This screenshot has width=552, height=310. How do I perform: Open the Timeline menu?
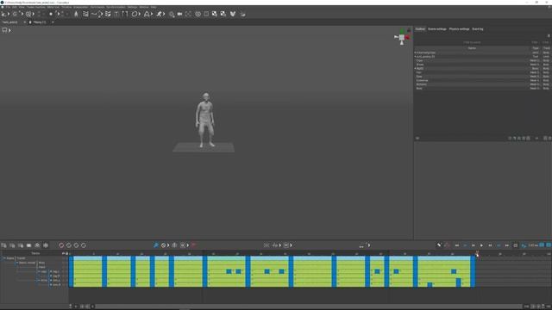click(66, 7)
